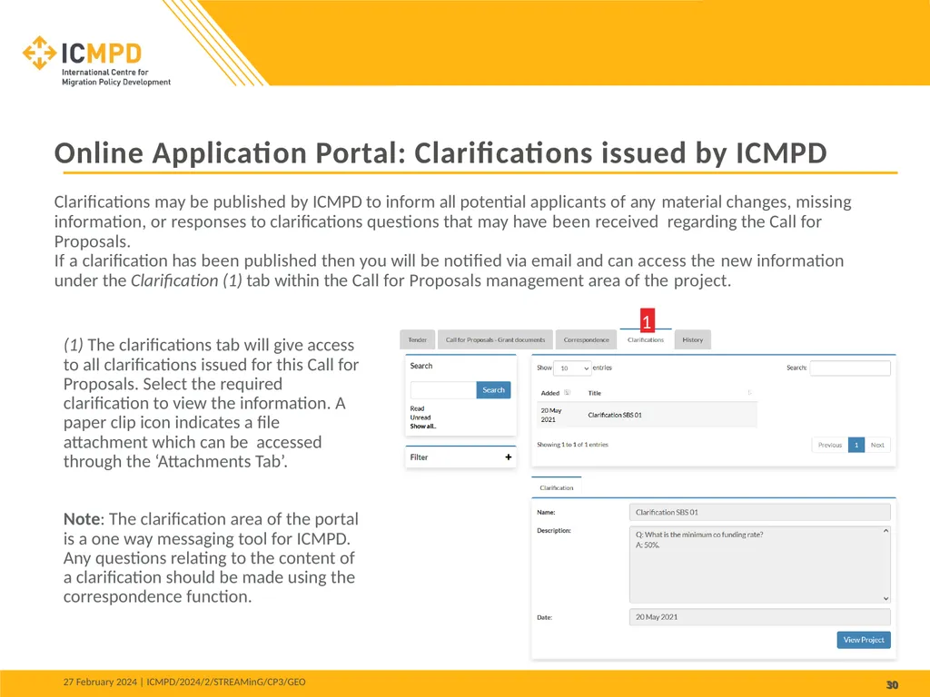This screenshot has height=697, width=930.
Task: Switch to Call for Proposals - Grant documents tab
Action: [x=495, y=339]
